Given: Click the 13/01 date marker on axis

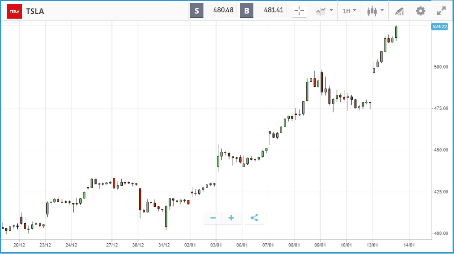Looking at the screenshot, I should pos(372,245).
